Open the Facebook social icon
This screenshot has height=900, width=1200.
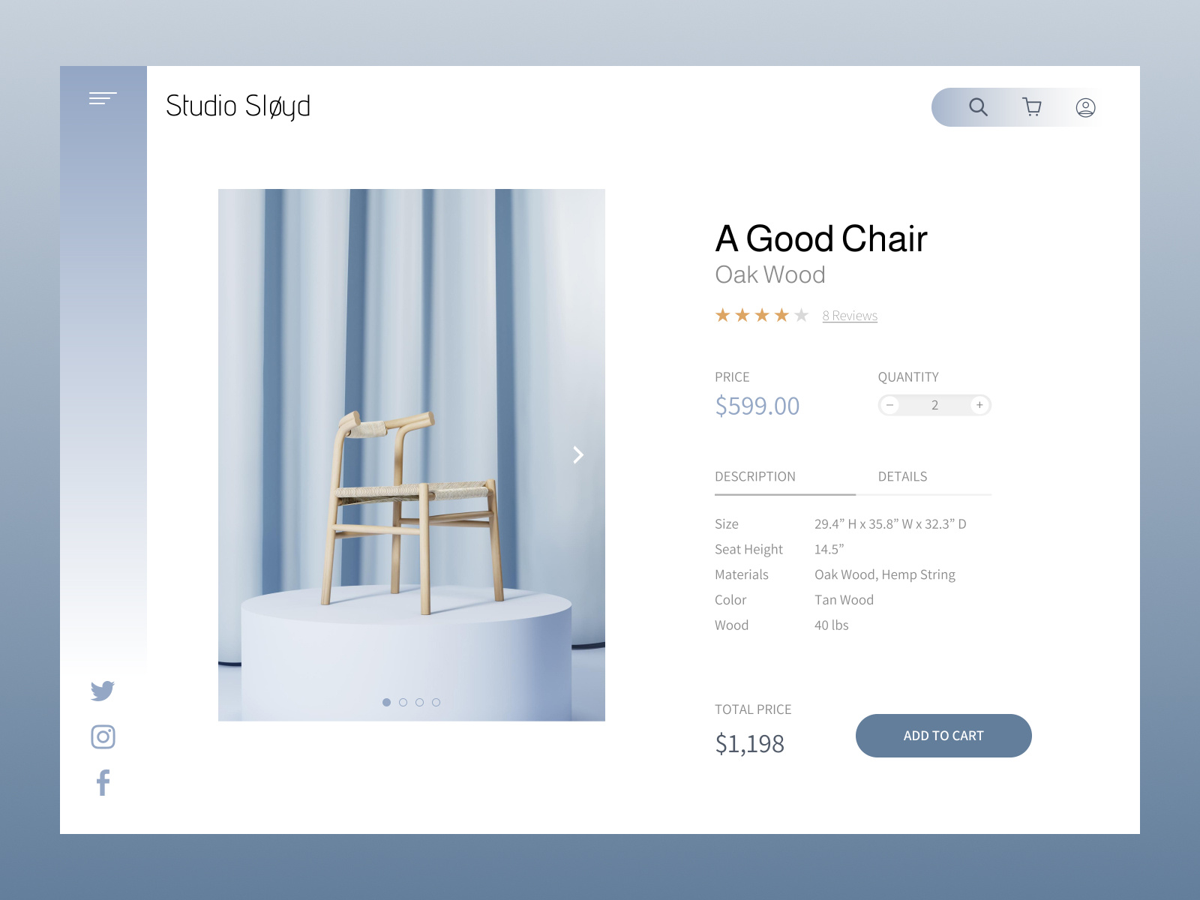(x=103, y=783)
